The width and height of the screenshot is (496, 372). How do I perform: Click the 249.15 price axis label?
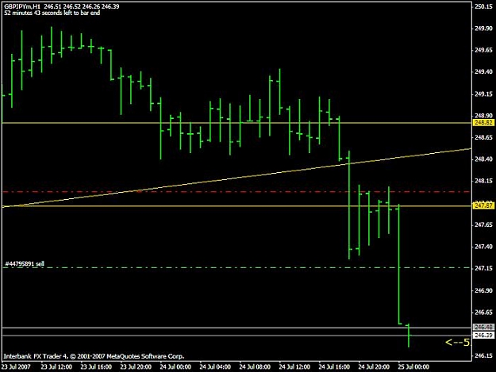(484, 94)
